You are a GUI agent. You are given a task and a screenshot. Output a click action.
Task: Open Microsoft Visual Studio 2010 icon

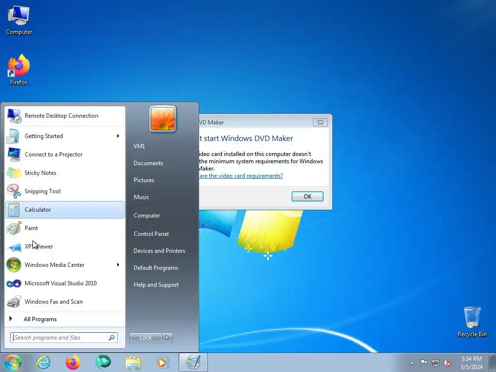pyautogui.click(x=14, y=283)
